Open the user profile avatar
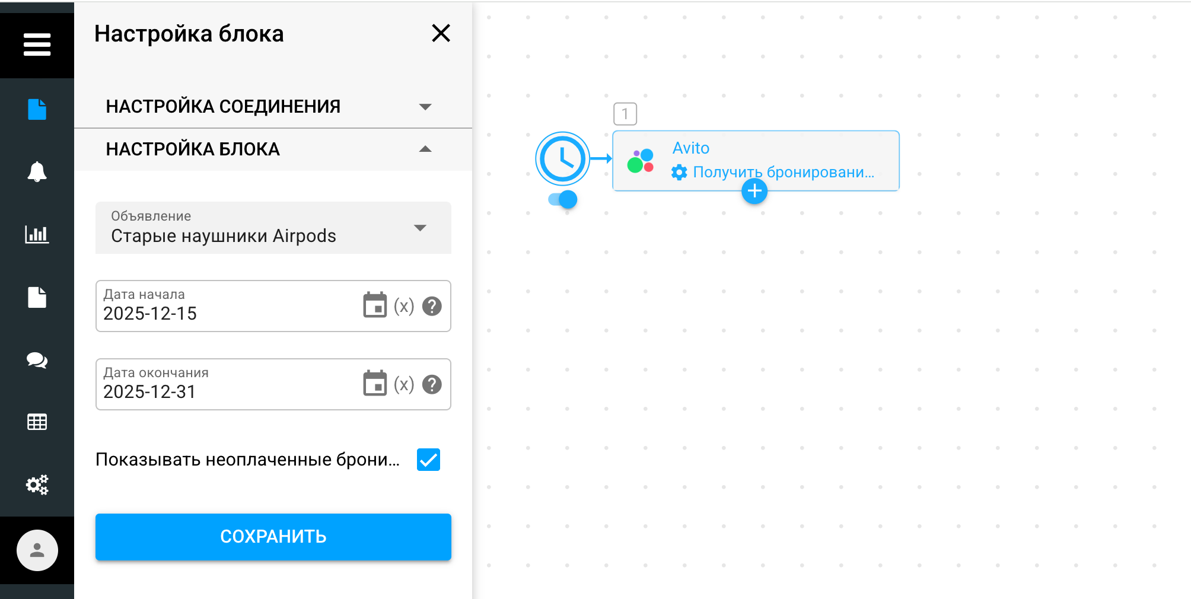 pos(37,550)
